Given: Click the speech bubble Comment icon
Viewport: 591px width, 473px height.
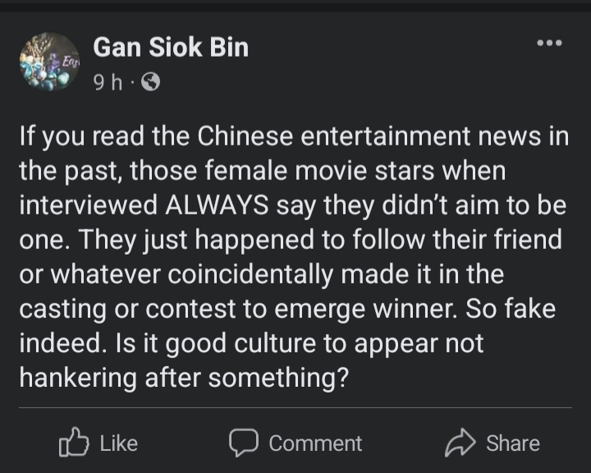Looking at the screenshot, I should tap(245, 443).
